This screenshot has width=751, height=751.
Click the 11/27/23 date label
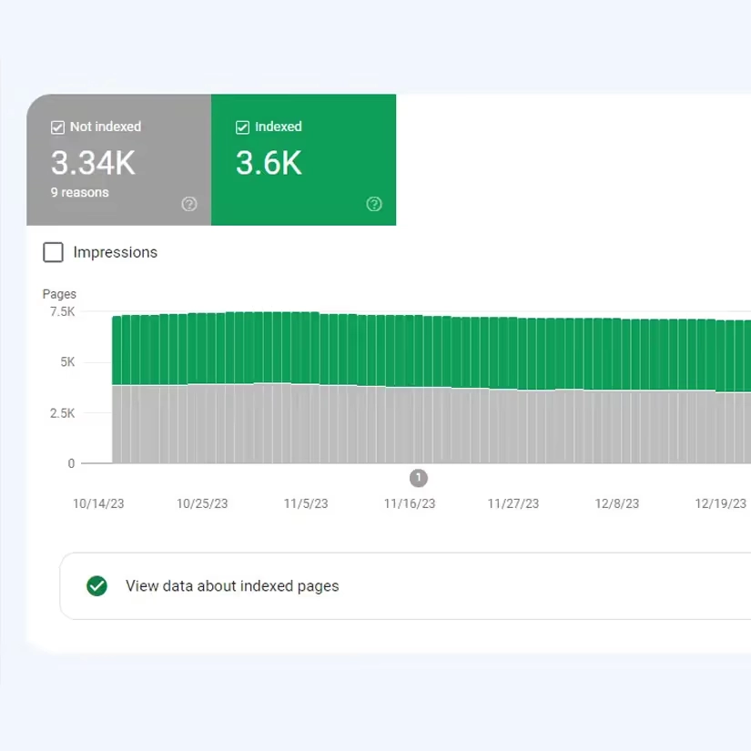[x=513, y=504]
